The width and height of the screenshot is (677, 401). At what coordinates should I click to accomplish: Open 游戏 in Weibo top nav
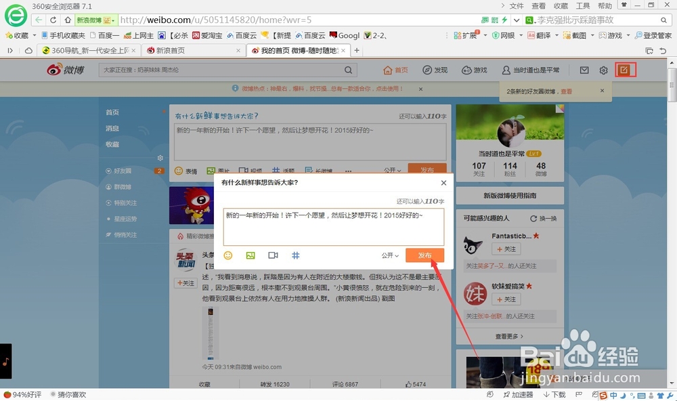click(474, 70)
